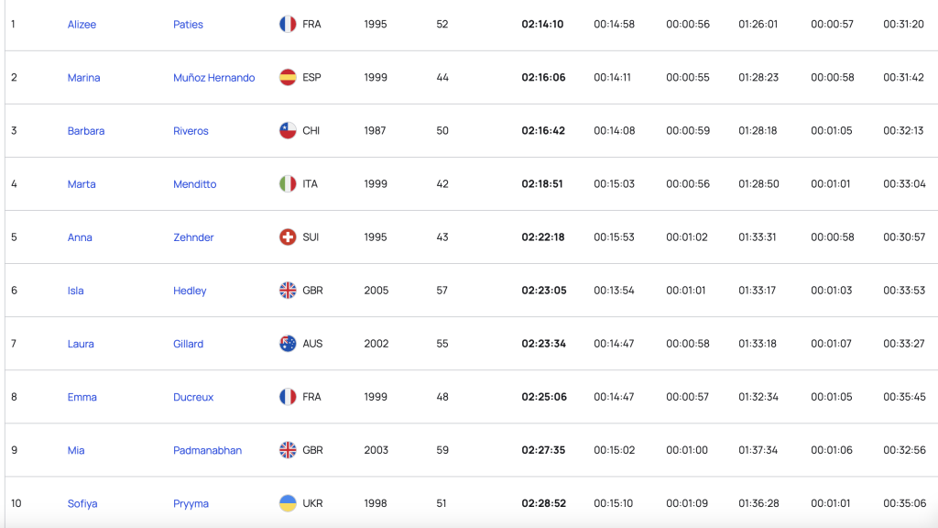This screenshot has height=528, width=938.
Task: Open the Ducreux last name link
Action: click(x=193, y=397)
